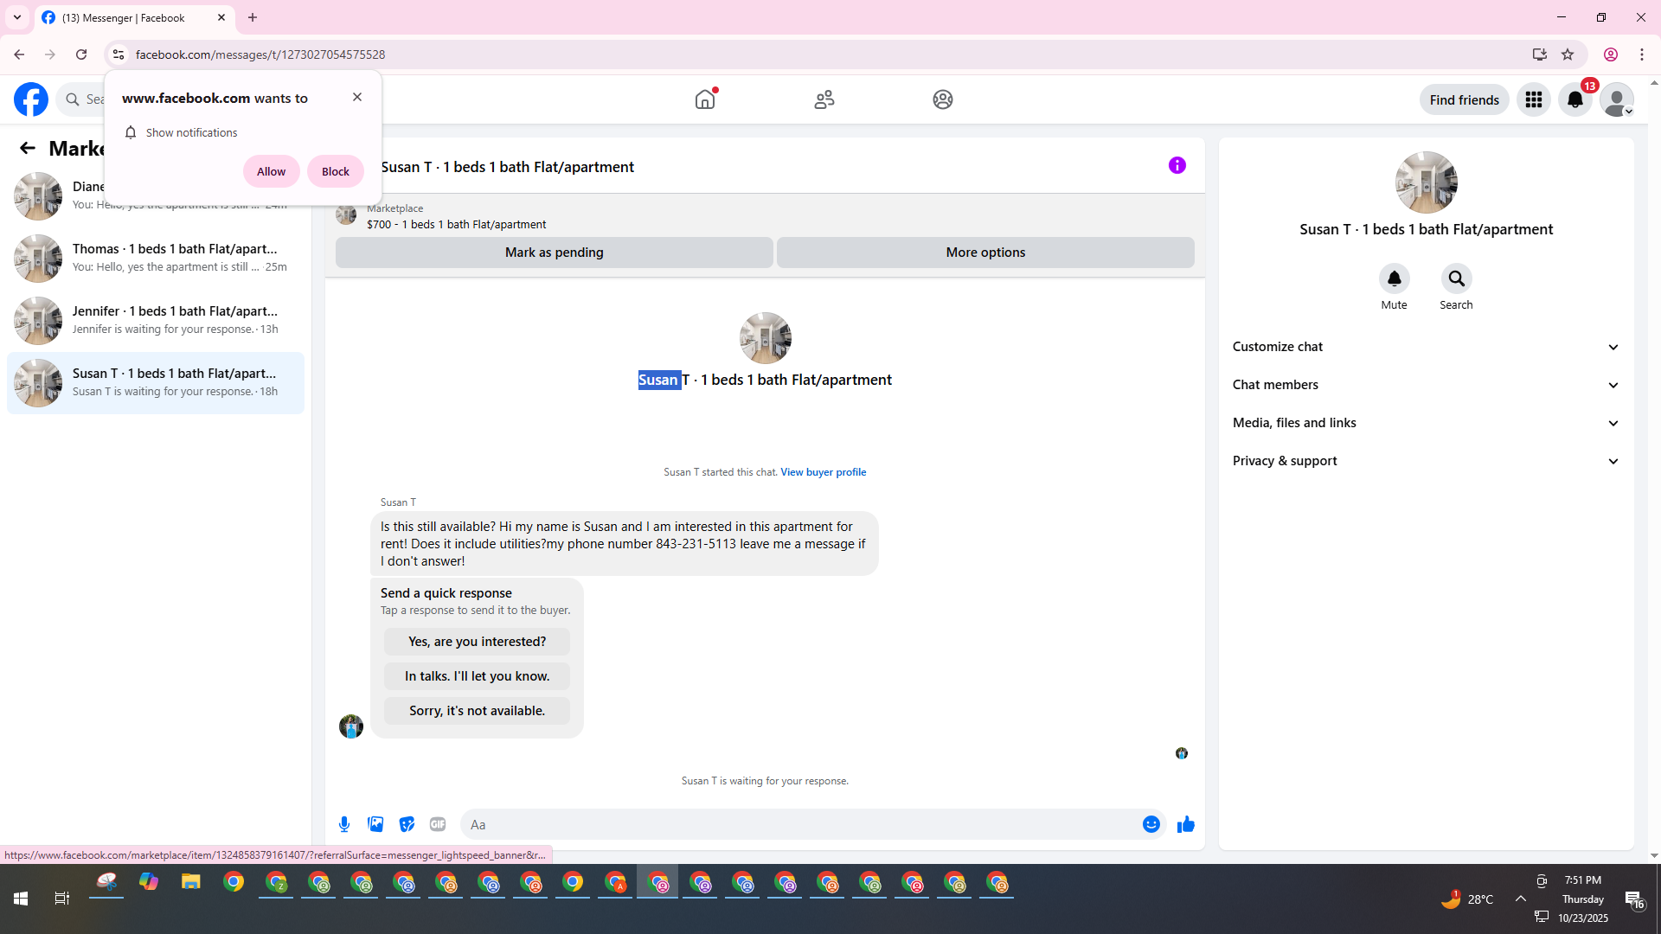Open the purple conversation information icon
Screen dimensions: 1661x934
coord(1177,165)
